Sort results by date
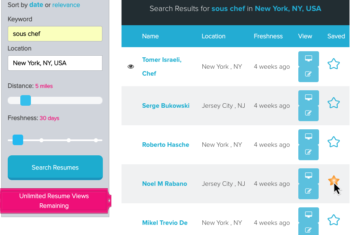The height and width of the screenshot is (235, 354). click(36, 5)
